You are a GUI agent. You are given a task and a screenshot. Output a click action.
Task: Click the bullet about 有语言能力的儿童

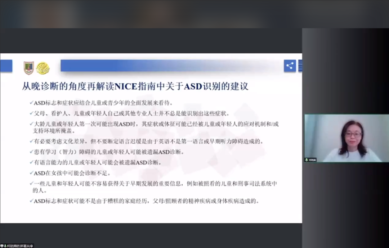[97, 162]
